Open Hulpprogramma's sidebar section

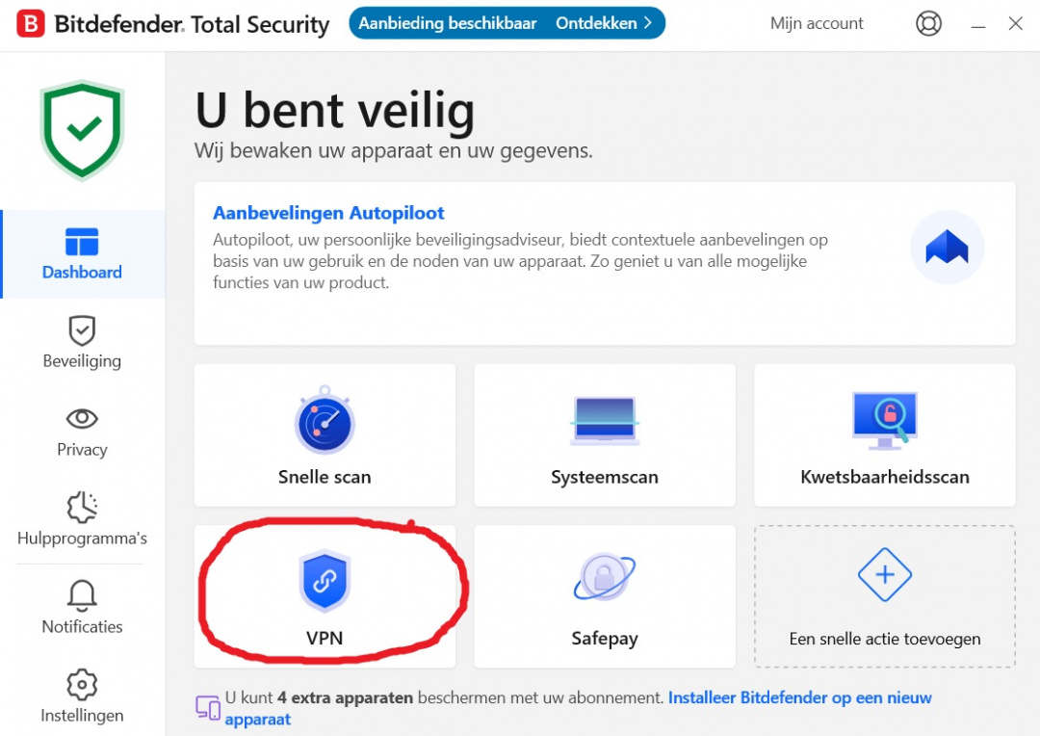point(82,519)
